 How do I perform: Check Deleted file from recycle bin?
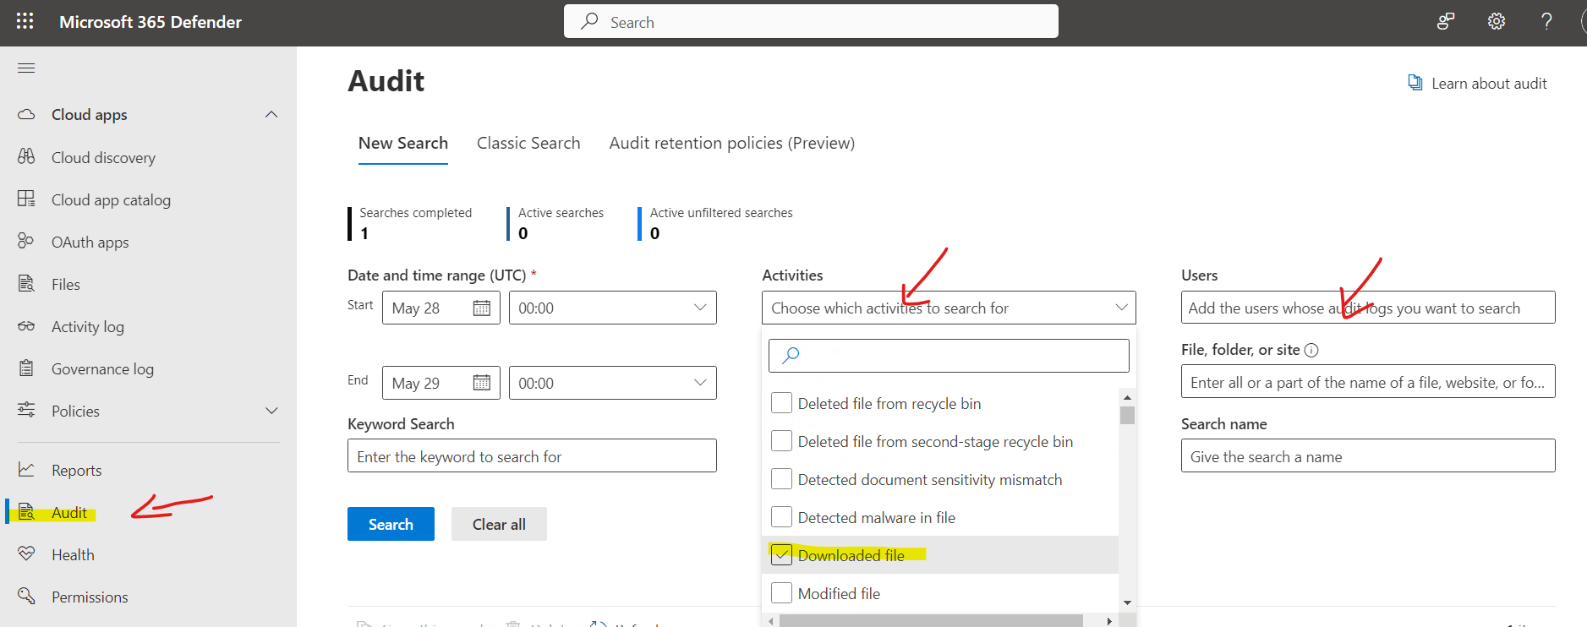tap(781, 403)
